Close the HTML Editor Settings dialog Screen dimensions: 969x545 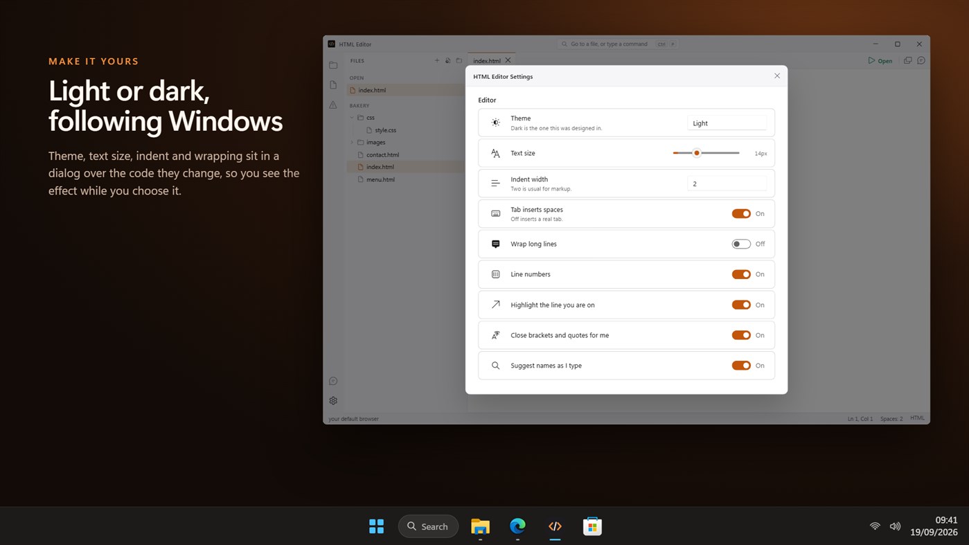click(x=777, y=76)
